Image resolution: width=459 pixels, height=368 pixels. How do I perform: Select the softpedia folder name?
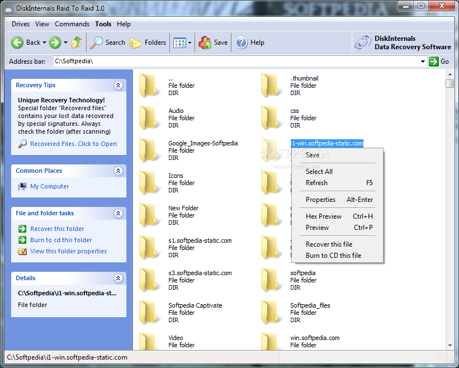pyautogui.click(x=302, y=273)
